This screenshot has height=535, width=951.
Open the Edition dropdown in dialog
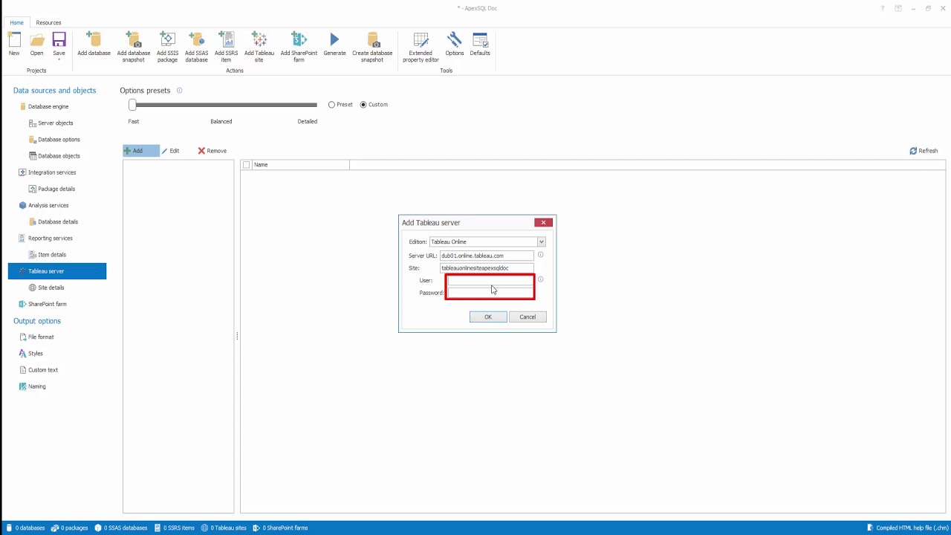pyautogui.click(x=541, y=242)
